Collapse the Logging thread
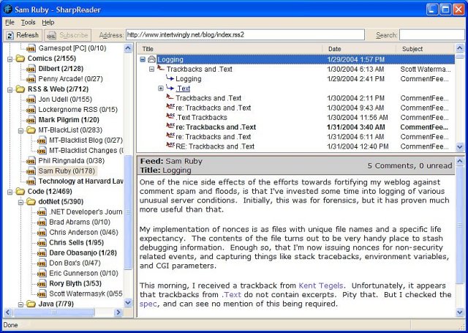 pyautogui.click(x=143, y=59)
